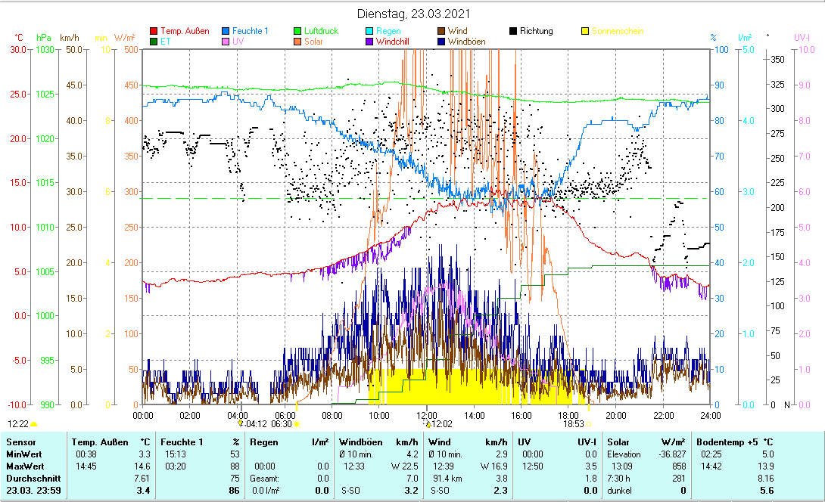This screenshot has width=825, height=502.
Task: Click the chart title Dienstag, 23.03.2021
Action: coord(412,14)
